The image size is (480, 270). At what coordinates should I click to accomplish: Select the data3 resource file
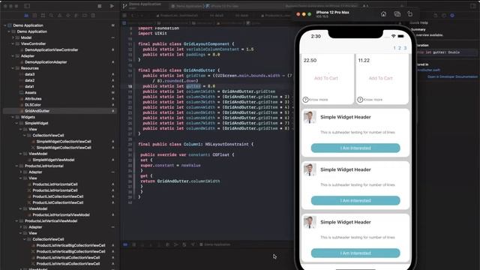[29, 74]
